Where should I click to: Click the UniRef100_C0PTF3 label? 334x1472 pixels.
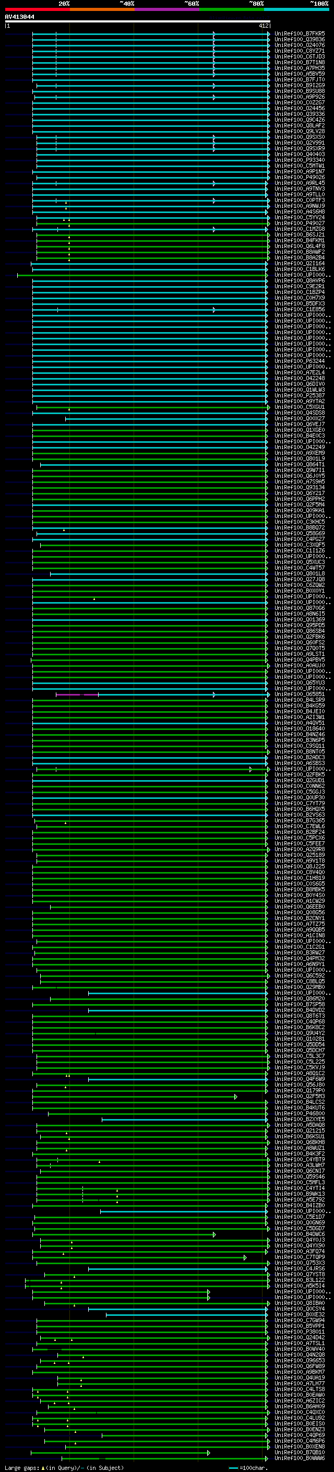pyautogui.click(x=300, y=201)
